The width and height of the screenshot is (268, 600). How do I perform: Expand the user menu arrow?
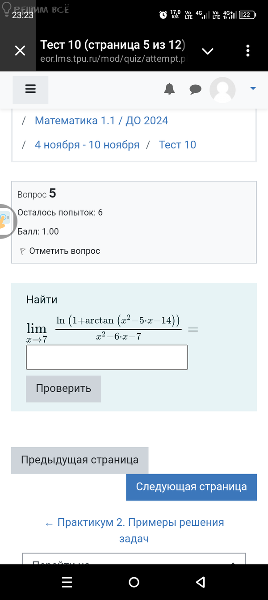tap(253, 89)
